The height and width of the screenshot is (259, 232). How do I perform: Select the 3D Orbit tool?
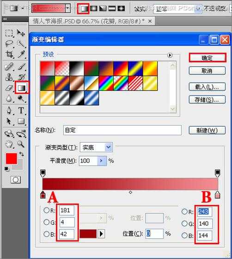[21, 133]
